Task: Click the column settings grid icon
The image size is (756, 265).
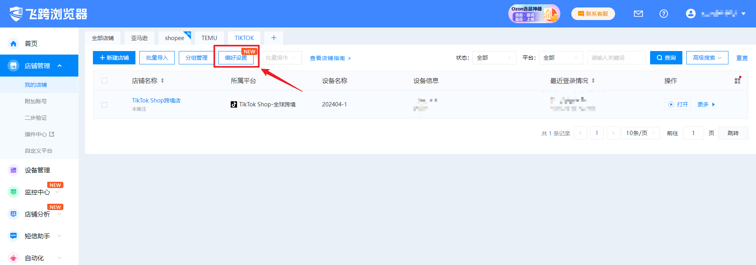Action: coord(737,80)
